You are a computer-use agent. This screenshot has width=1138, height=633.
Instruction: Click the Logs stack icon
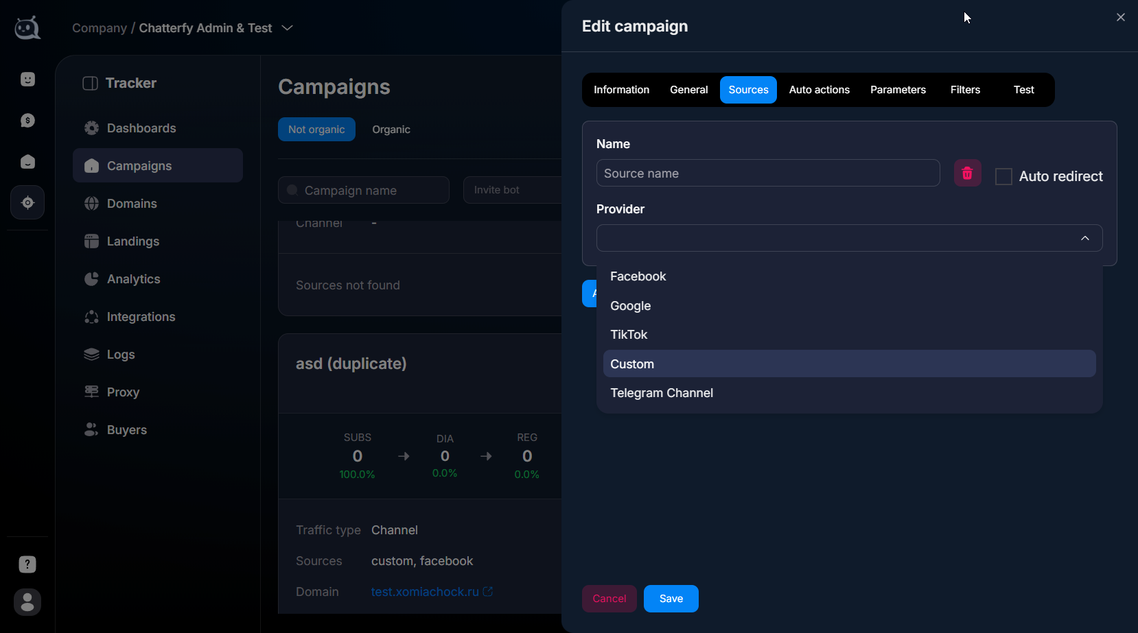[91, 355]
